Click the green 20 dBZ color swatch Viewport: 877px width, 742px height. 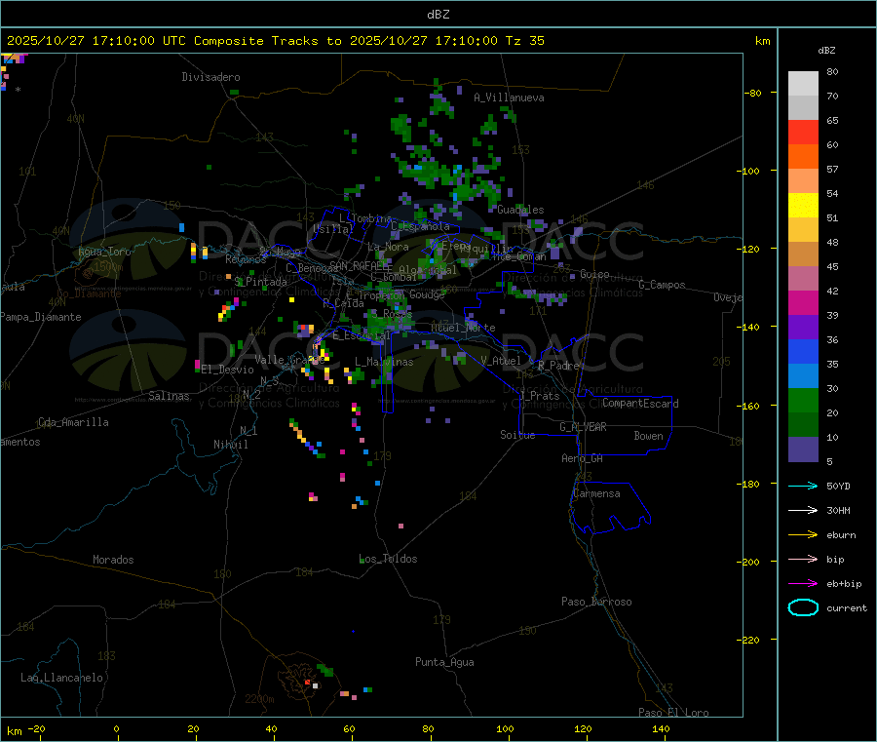point(803,400)
